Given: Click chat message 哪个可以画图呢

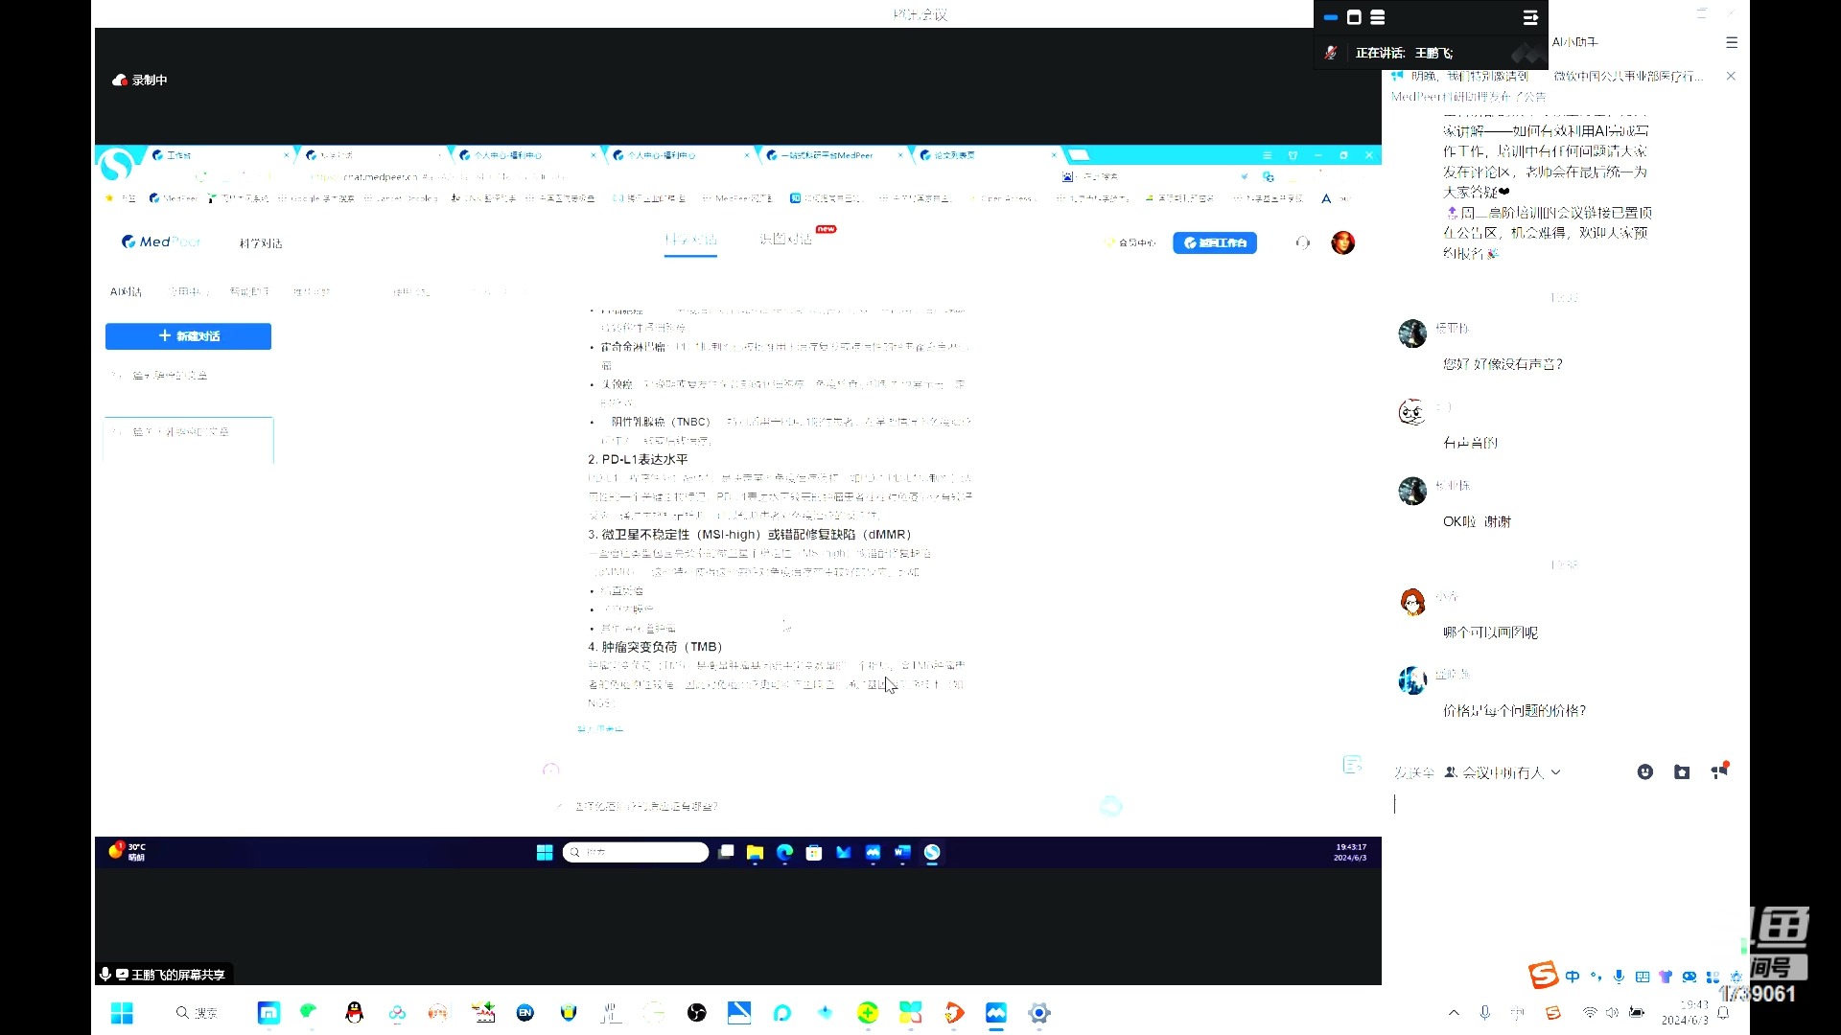Looking at the screenshot, I should (1490, 632).
